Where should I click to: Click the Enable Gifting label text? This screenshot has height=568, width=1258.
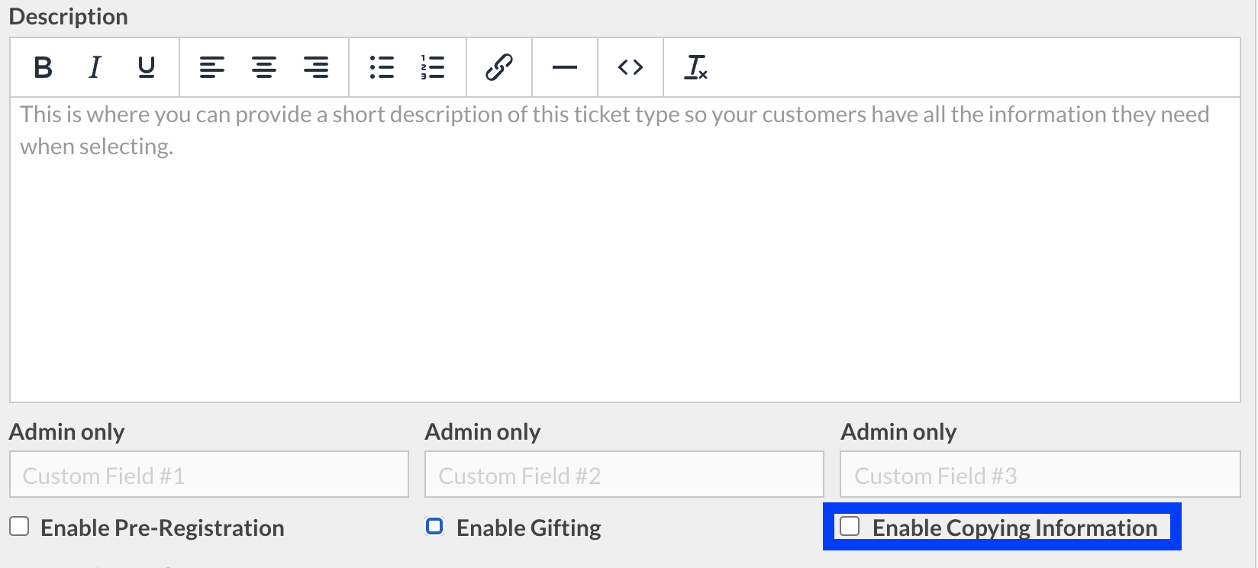[529, 528]
